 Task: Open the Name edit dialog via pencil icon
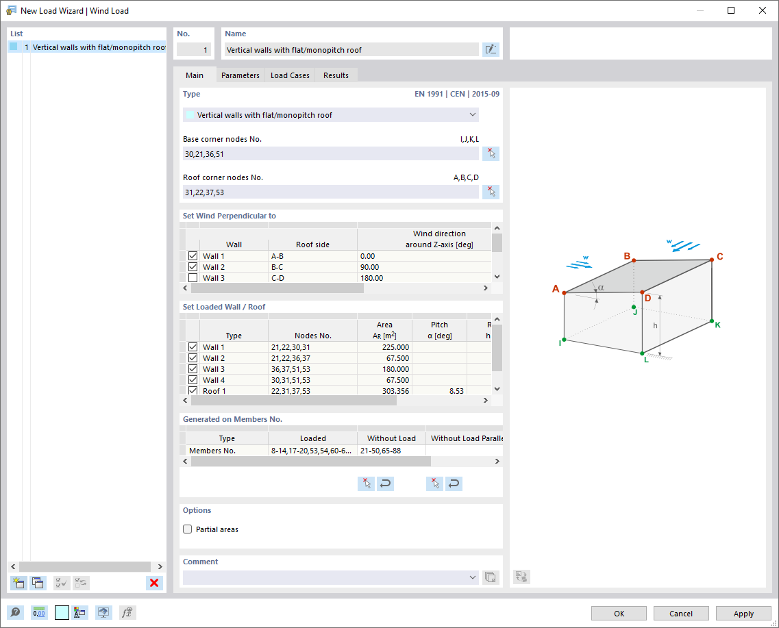coord(491,49)
